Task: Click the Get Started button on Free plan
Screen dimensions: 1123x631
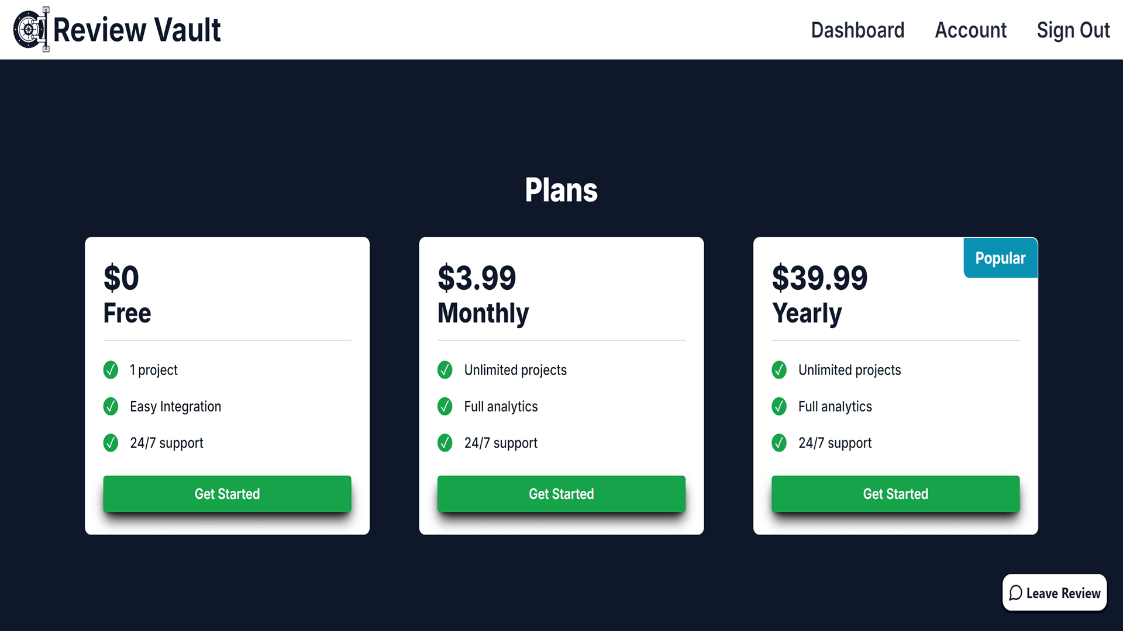Action: [227, 494]
